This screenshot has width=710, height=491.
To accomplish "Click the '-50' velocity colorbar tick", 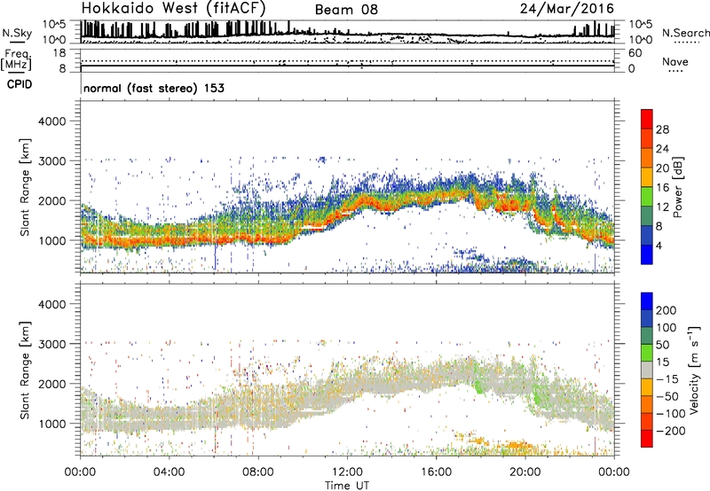I will point(667,396).
